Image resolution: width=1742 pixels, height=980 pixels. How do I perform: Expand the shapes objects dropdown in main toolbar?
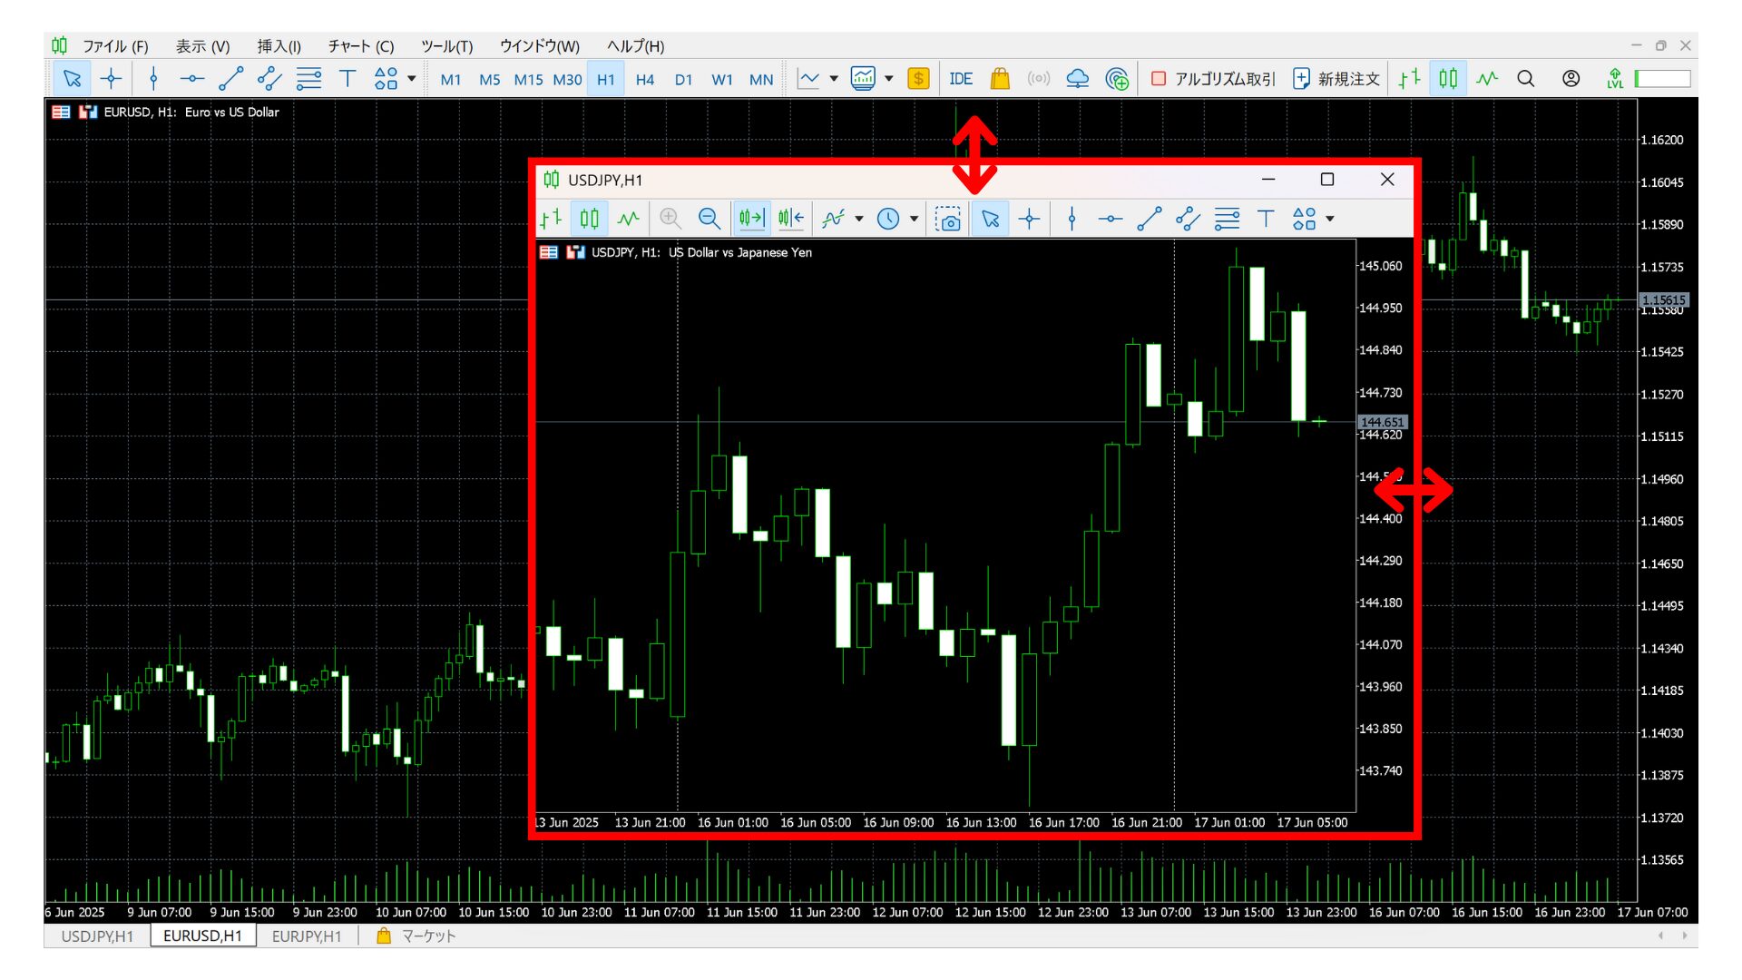coord(412,79)
